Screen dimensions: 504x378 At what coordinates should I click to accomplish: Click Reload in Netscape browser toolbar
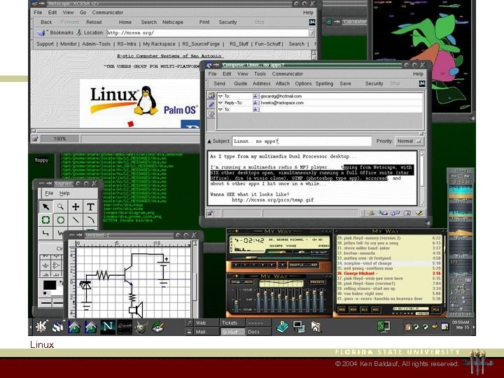pyautogui.click(x=94, y=22)
